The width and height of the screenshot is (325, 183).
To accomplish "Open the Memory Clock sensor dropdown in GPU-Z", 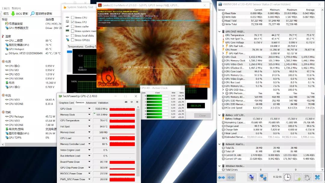I will (89, 115).
